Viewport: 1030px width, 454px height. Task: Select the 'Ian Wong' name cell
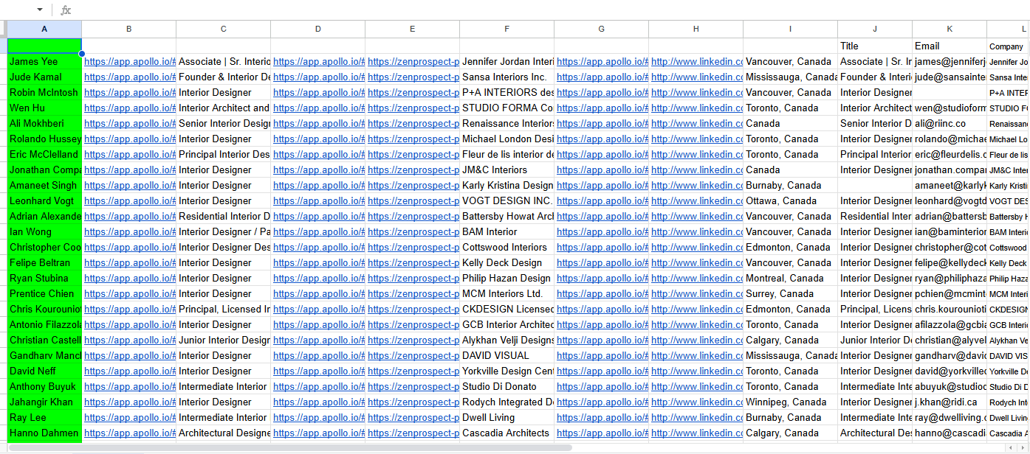(44, 231)
